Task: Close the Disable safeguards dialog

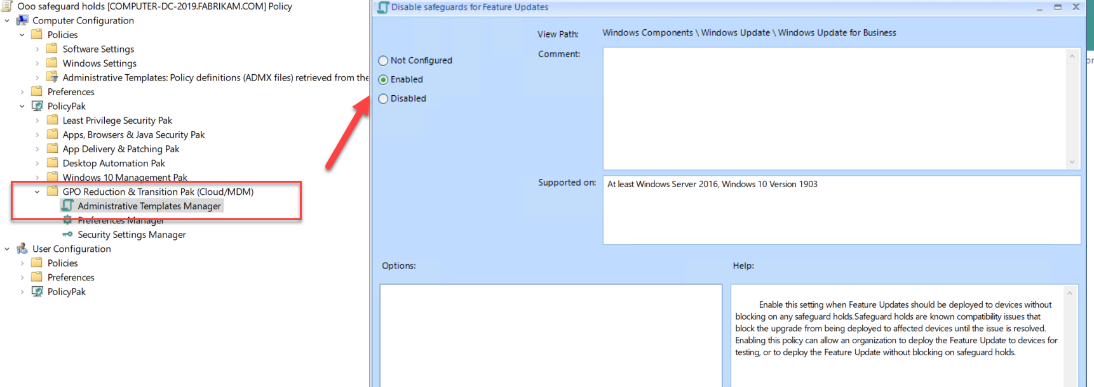Action: [1076, 7]
